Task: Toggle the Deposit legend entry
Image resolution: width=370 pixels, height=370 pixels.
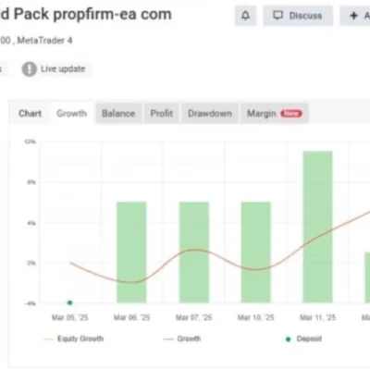Action: click(303, 339)
